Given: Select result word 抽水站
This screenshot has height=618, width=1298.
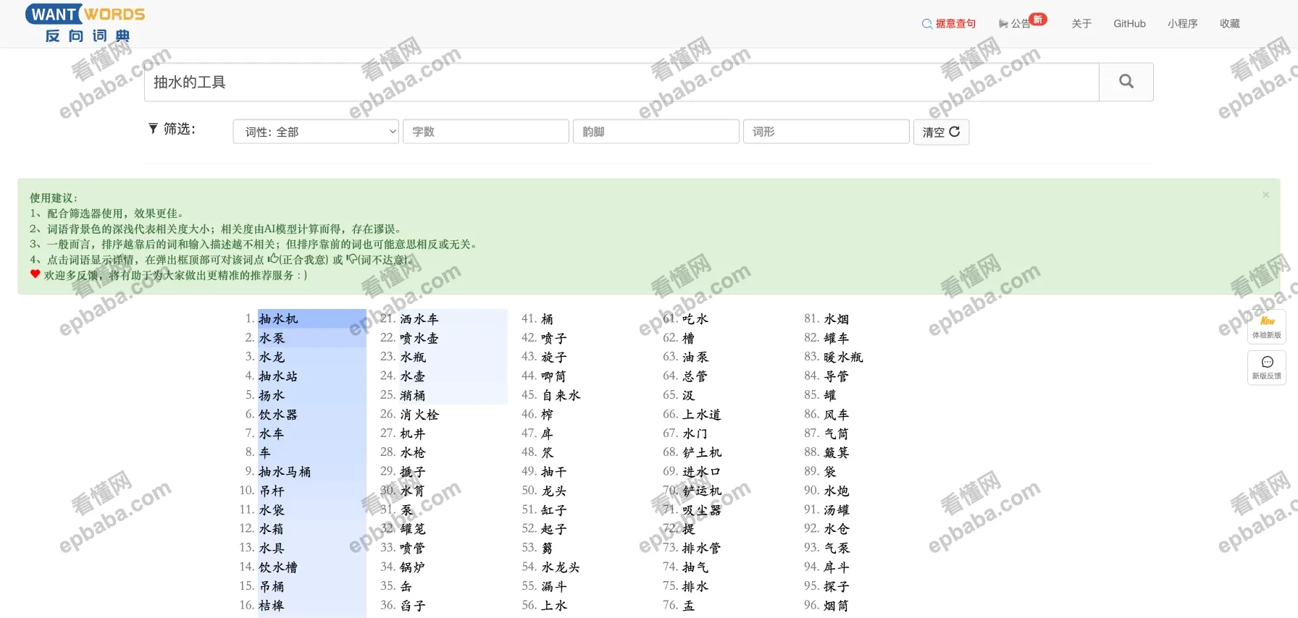Looking at the screenshot, I should click(x=278, y=376).
